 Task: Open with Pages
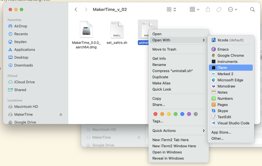(231, 105)
